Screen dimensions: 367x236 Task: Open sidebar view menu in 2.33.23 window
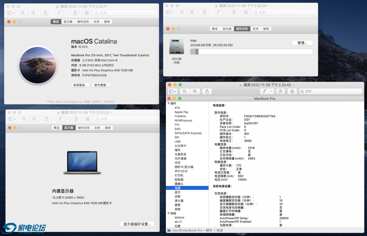(x=12, y=119)
